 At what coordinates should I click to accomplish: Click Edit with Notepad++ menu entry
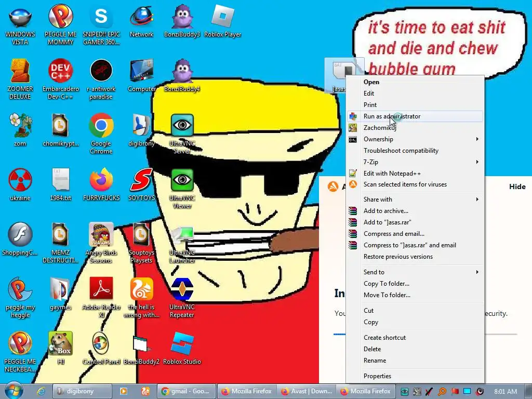(415, 174)
